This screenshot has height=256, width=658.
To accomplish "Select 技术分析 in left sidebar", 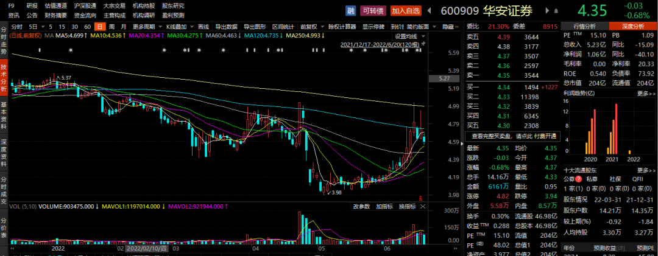I will [4, 78].
